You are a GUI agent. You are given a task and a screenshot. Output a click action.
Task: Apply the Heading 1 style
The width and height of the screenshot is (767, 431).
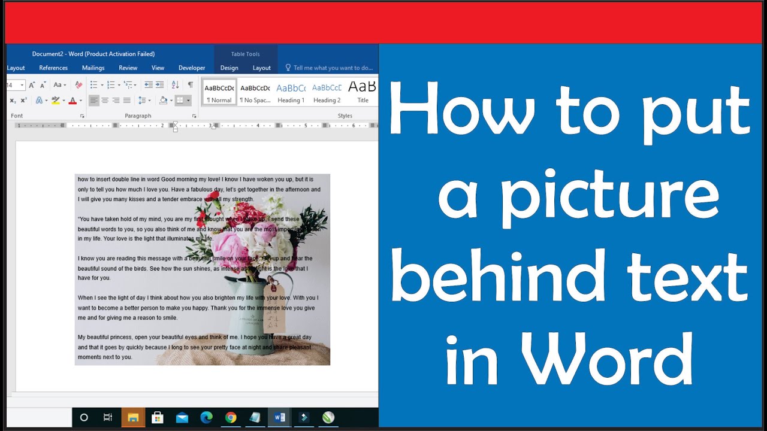coord(291,92)
